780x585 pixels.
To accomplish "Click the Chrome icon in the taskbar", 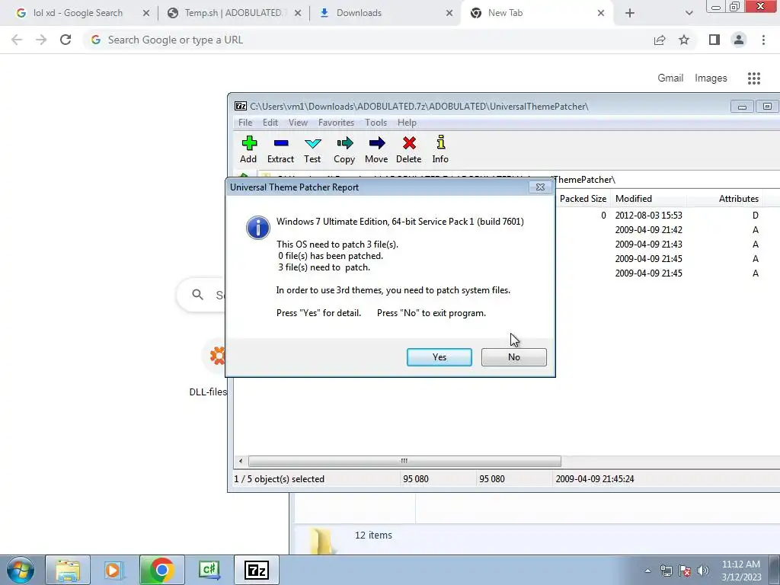I will pos(161,570).
